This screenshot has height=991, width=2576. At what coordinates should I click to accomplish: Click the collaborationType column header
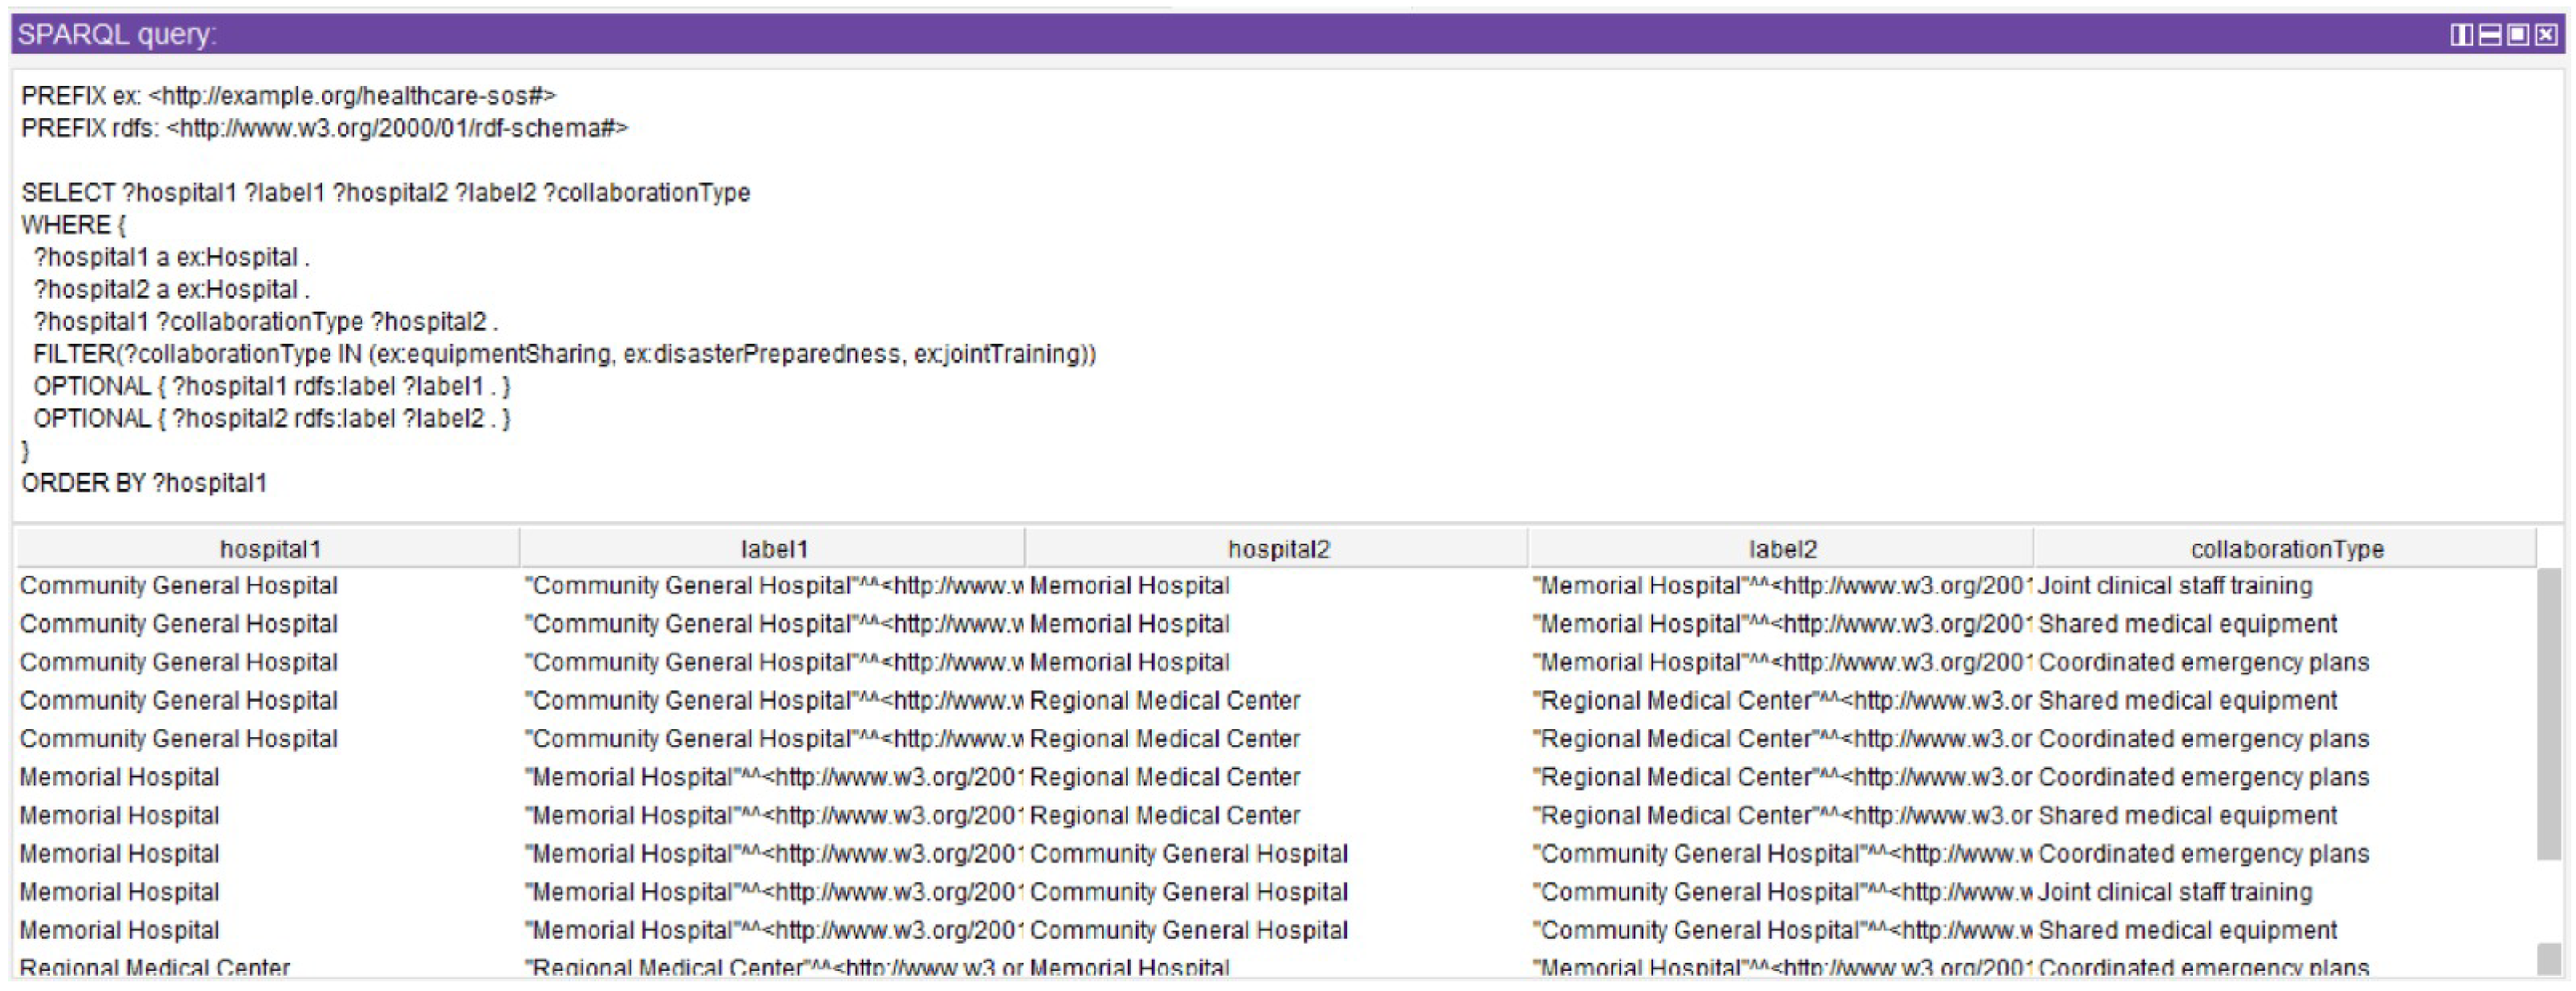2286,549
